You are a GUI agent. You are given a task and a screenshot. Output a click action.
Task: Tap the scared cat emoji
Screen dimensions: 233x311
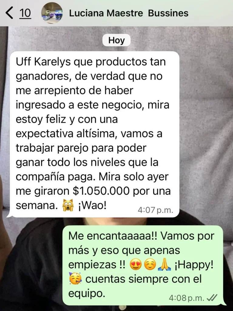pos(68,205)
